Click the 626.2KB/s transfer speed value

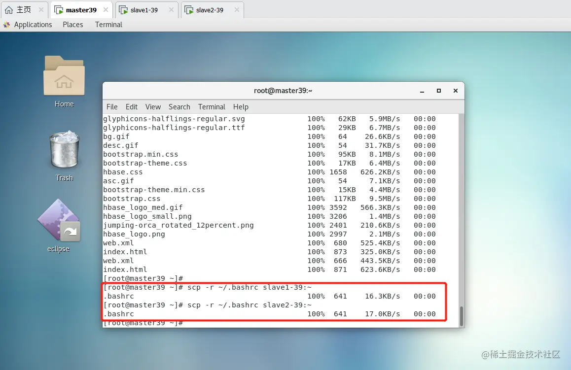380,172
